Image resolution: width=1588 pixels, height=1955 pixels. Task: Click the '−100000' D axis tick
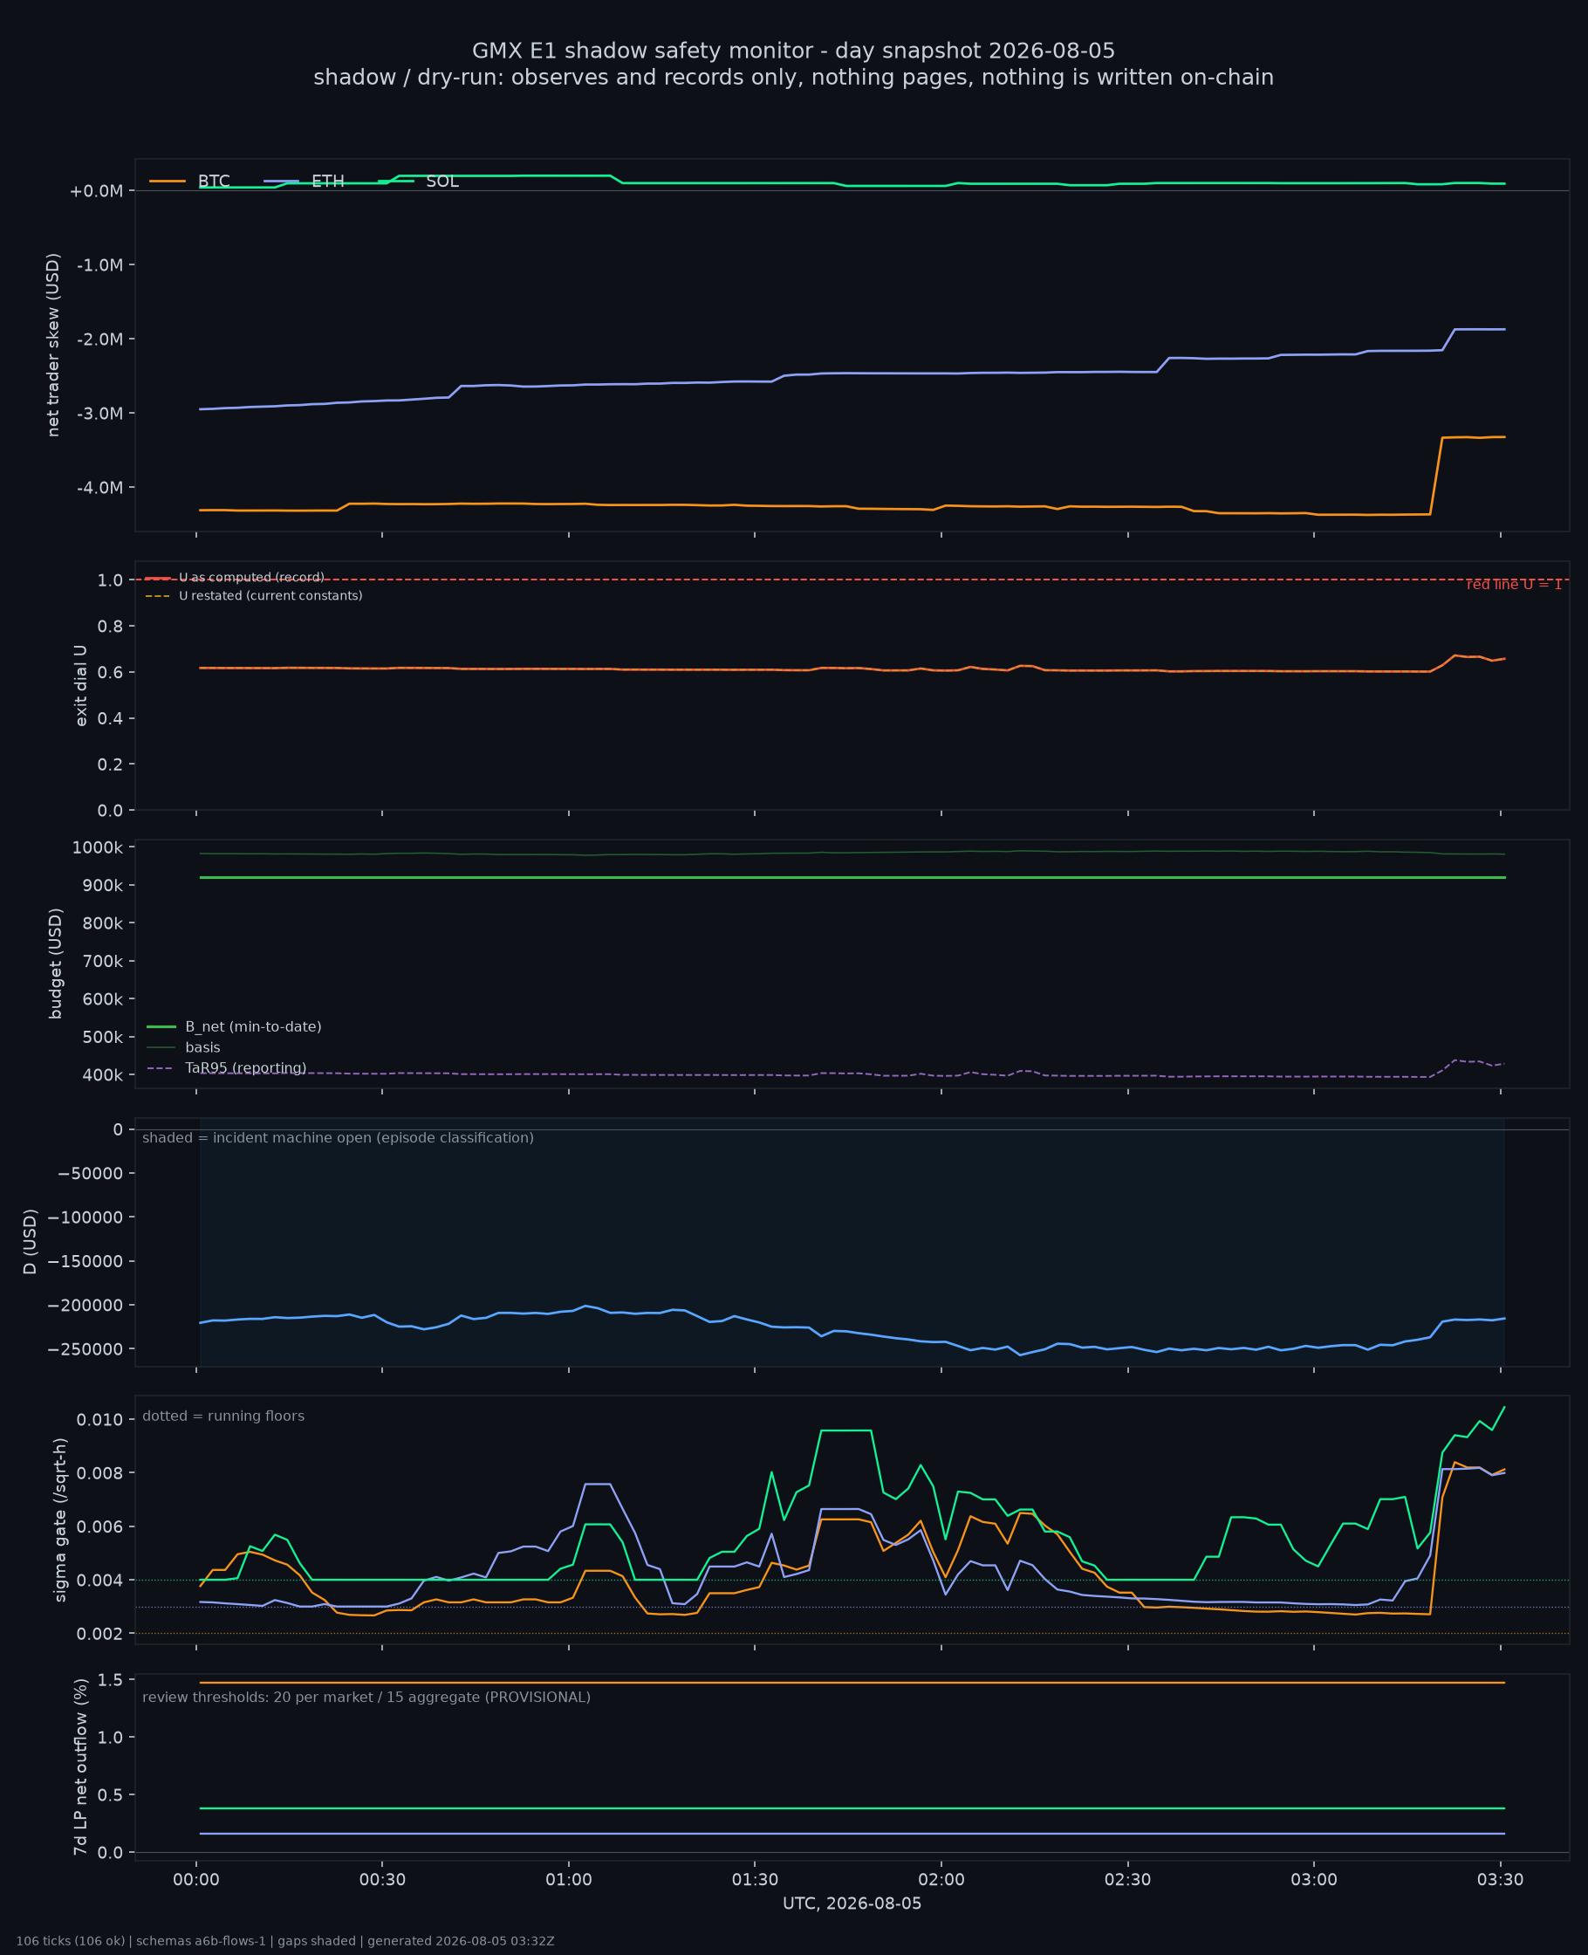click(86, 1218)
